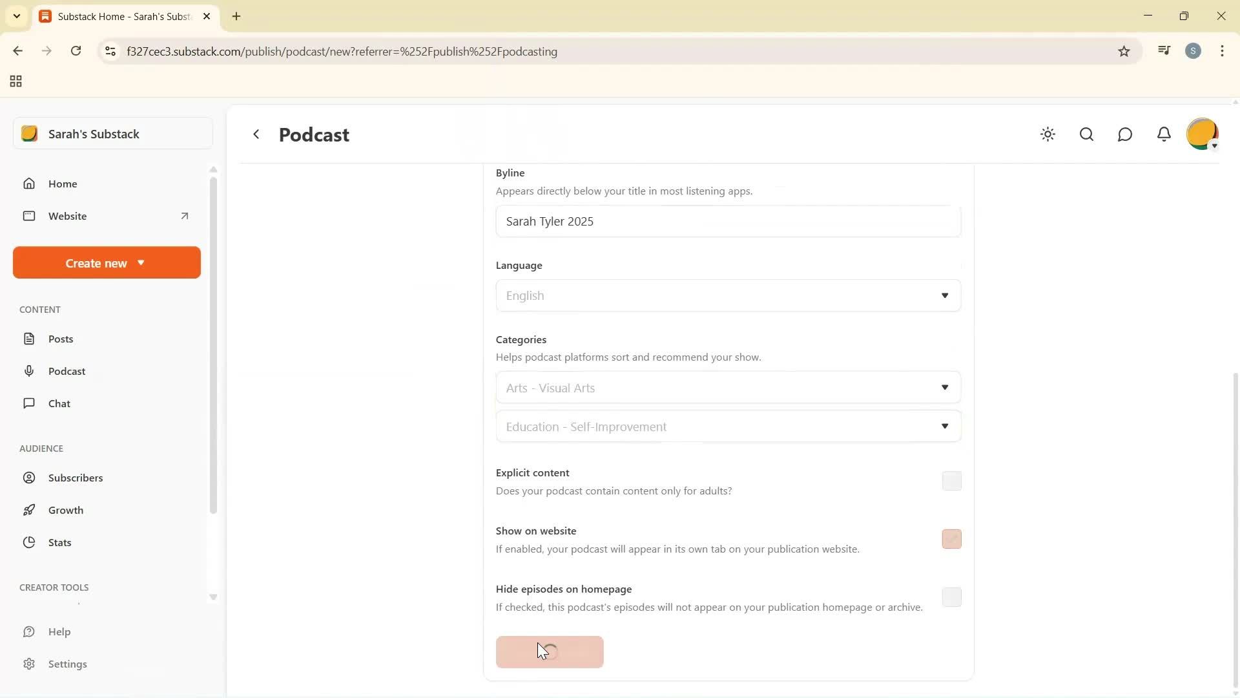Open notifications via the bell icon
The width and height of the screenshot is (1240, 698).
[1164, 134]
